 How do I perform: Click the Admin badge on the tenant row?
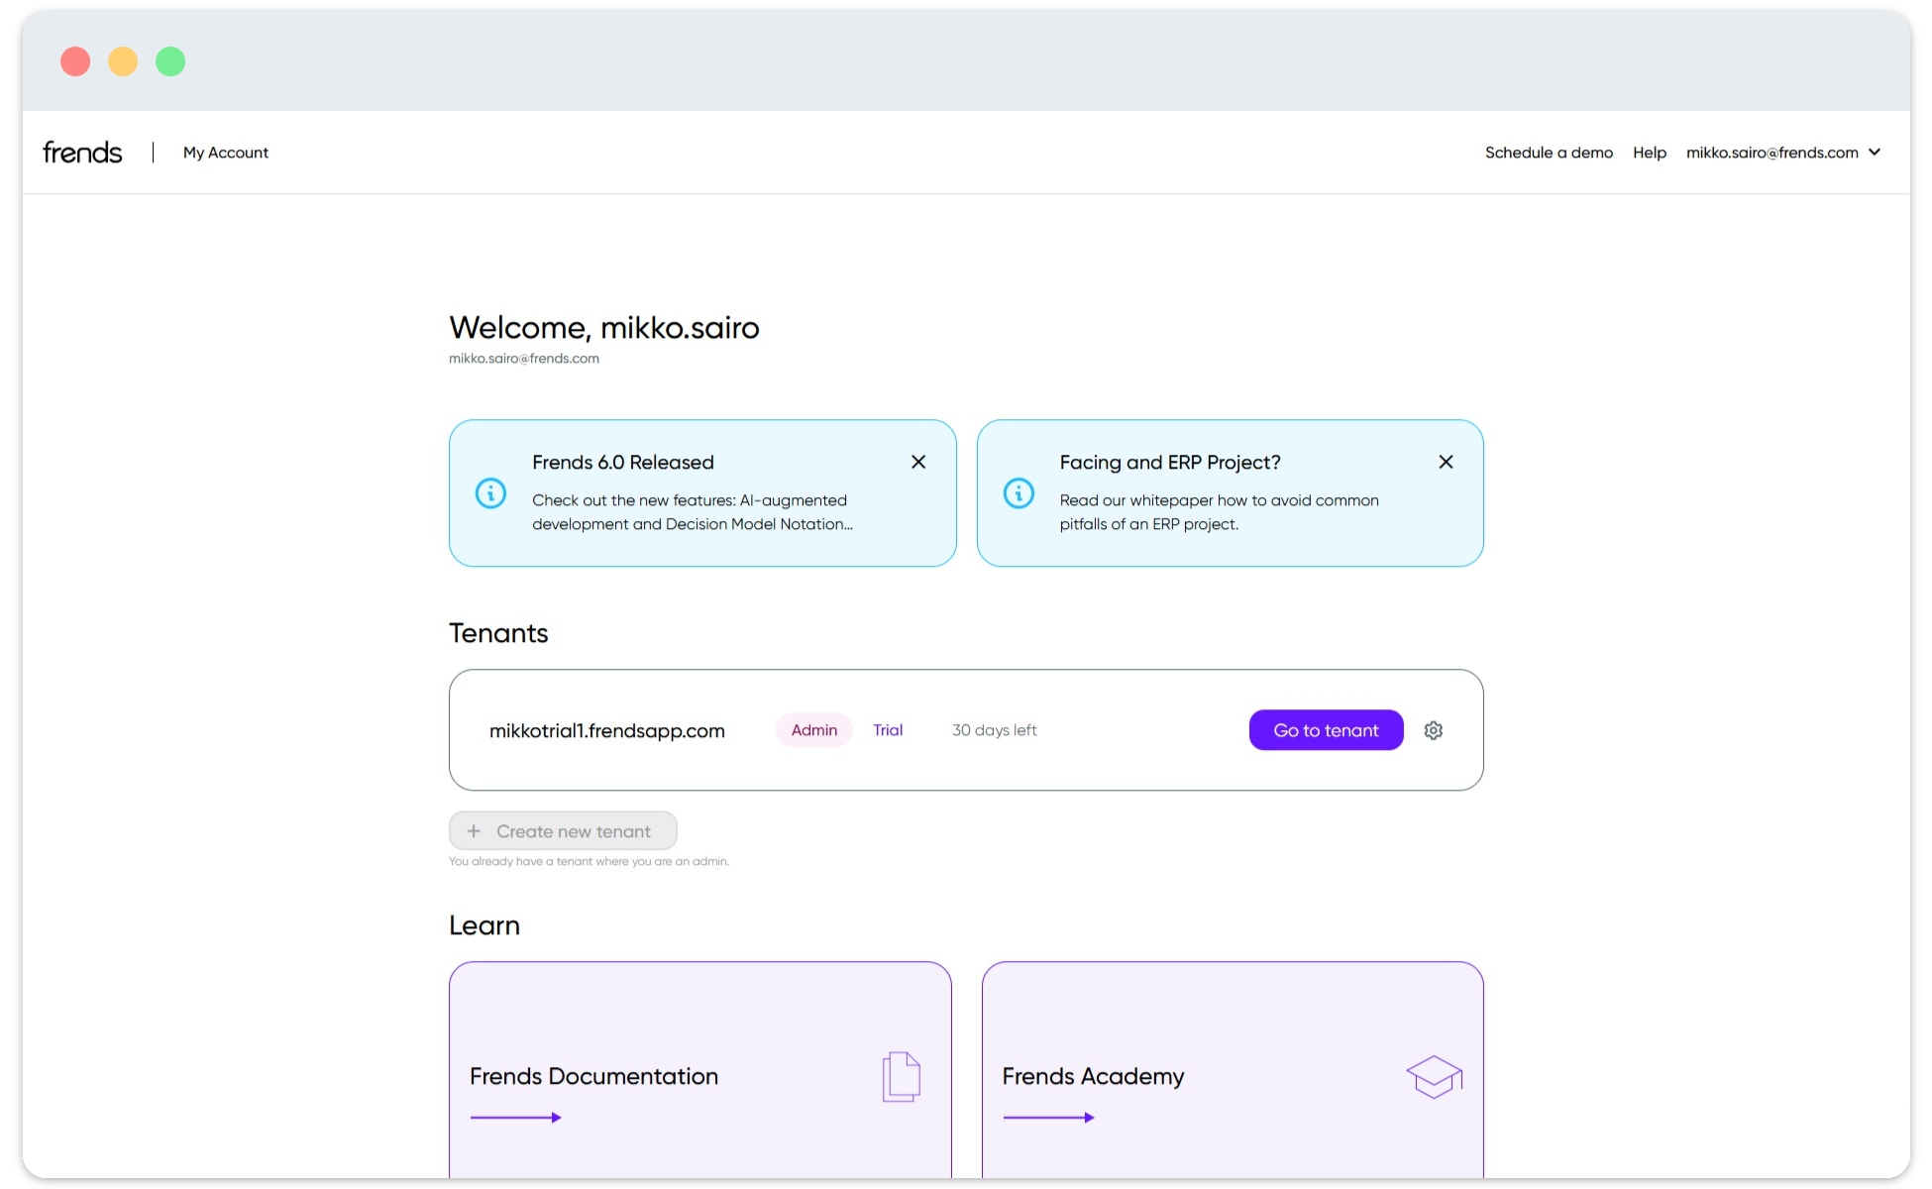click(812, 730)
